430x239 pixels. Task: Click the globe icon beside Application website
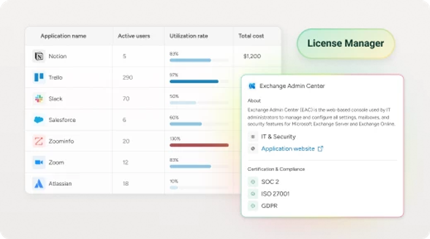(x=253, y=149)
